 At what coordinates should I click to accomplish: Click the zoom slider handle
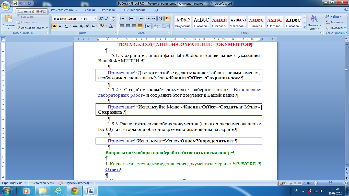click(331, 183)
